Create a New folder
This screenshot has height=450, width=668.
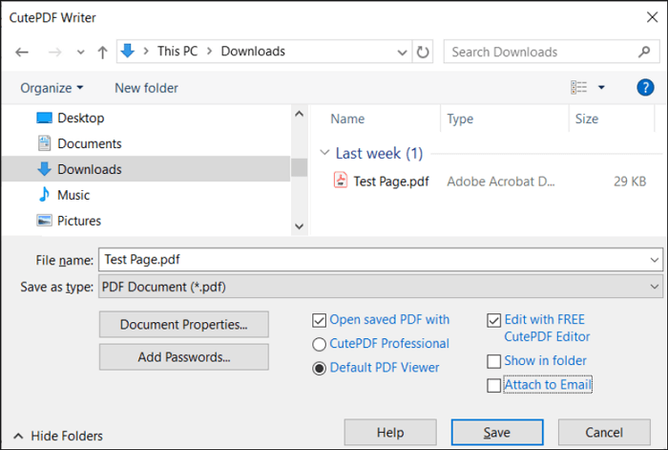(x=146, y=88)
